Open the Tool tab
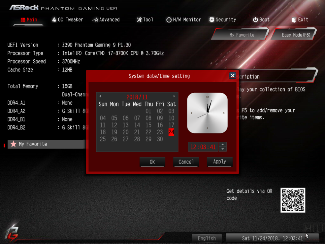Screen dimensions: 325x244 [x=145, y=20]
